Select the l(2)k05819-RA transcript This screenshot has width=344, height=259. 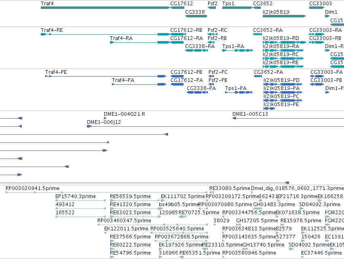[x=283, y=50]
